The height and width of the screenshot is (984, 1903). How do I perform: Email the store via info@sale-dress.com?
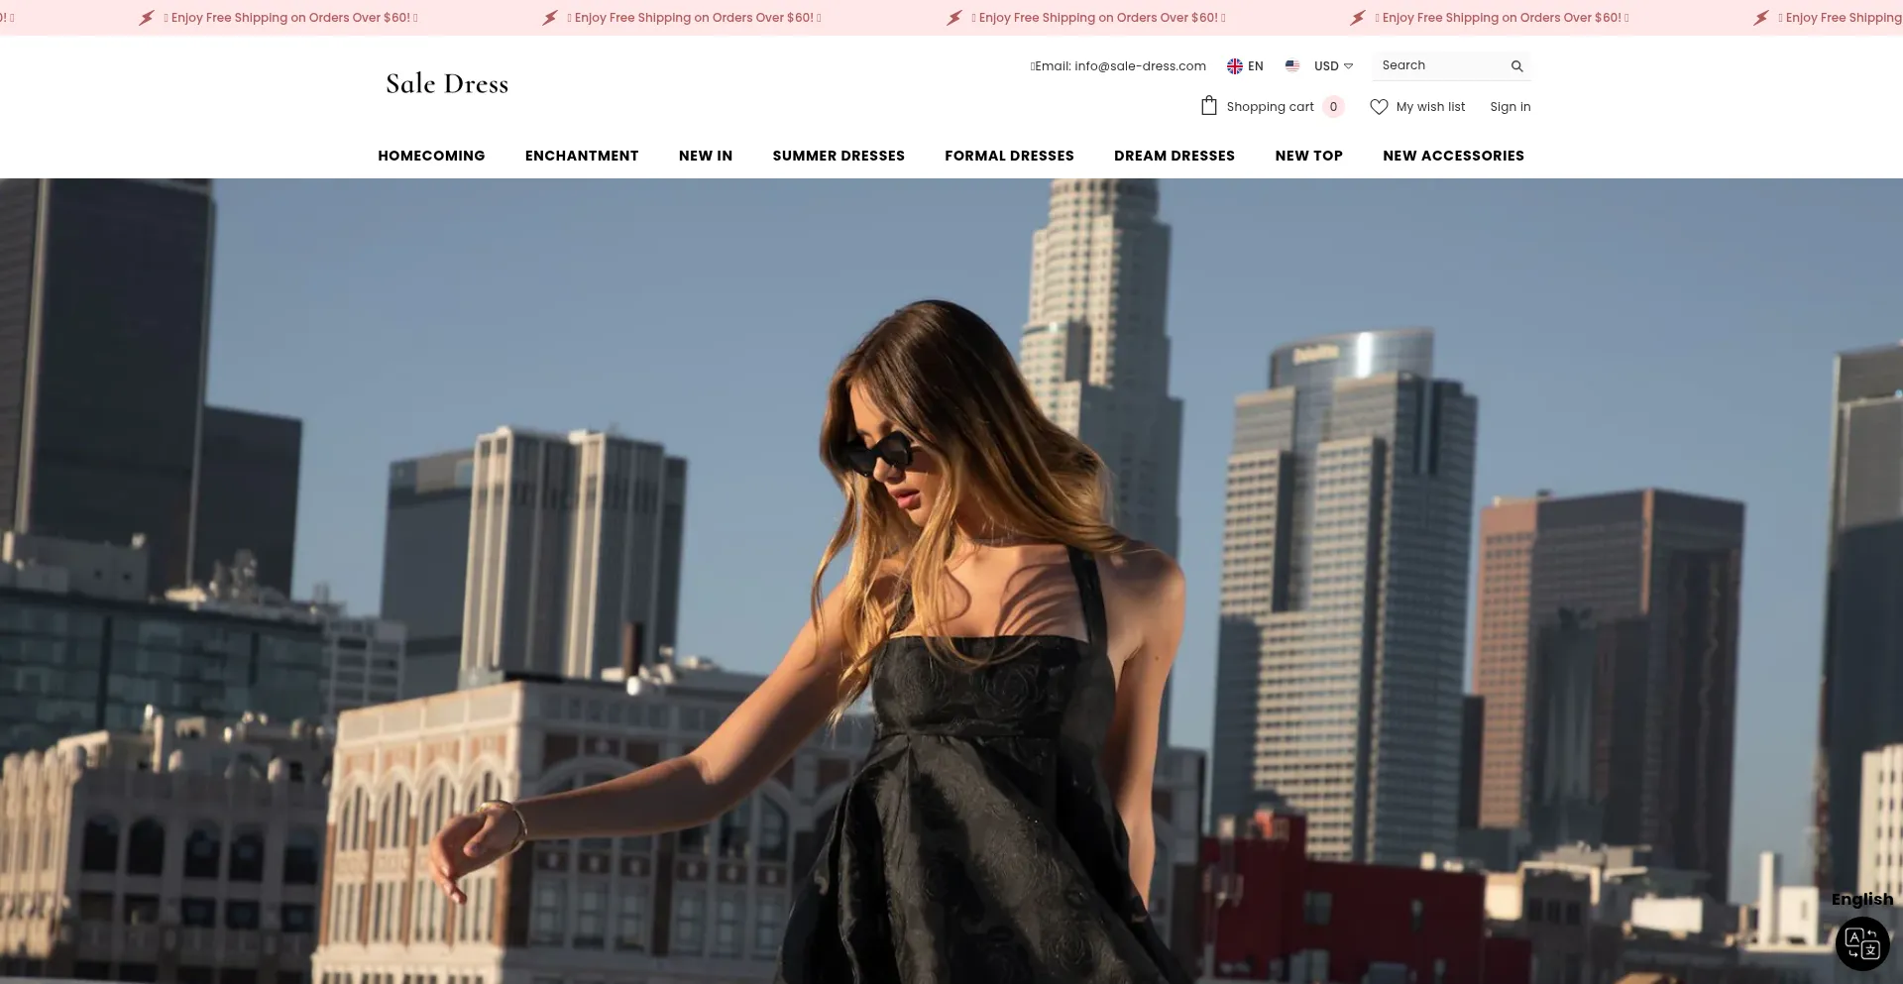(x=1118, y=65)
